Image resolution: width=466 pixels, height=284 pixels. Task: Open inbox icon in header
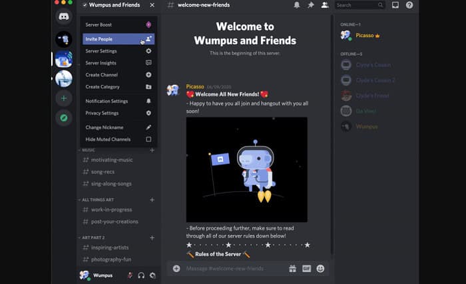click(395, 5)
